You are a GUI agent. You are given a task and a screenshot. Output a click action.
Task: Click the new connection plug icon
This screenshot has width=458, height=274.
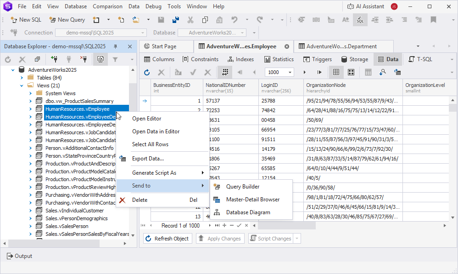pyautogui.click(x=54, y=59)
